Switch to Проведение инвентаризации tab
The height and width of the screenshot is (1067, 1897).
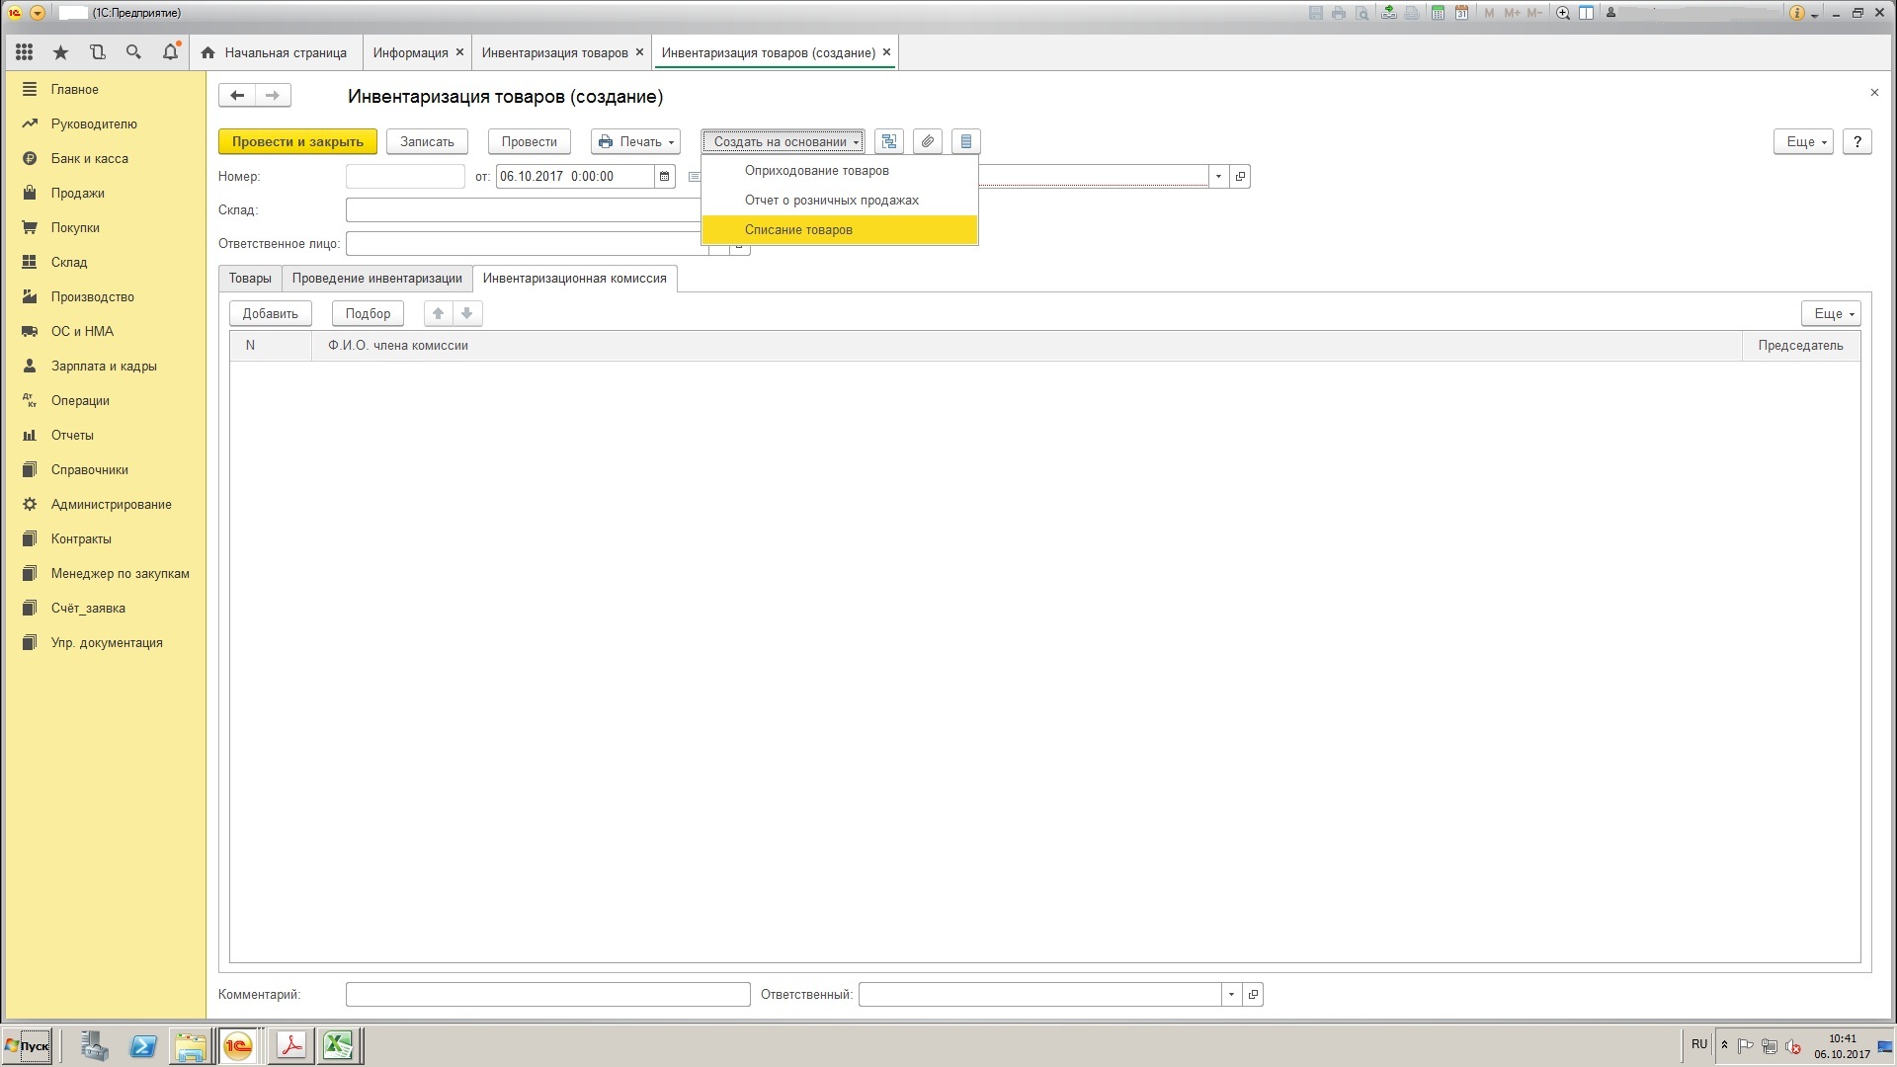(376, 279)
